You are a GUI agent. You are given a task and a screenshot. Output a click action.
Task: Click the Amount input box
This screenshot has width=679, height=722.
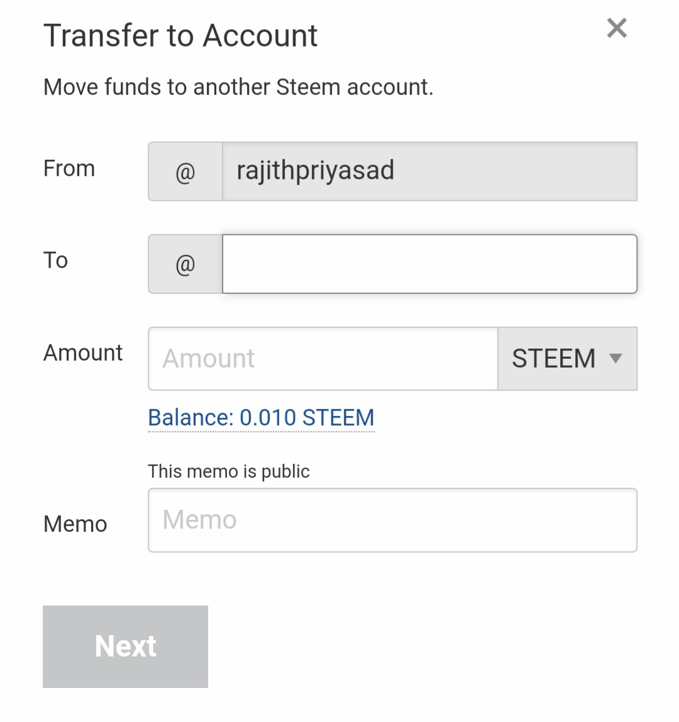[x=323, y=359]
